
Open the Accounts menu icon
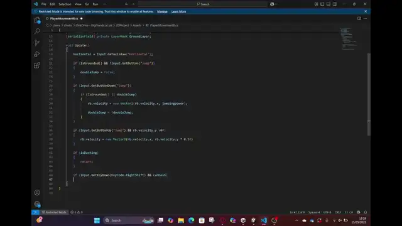point(37,193)
